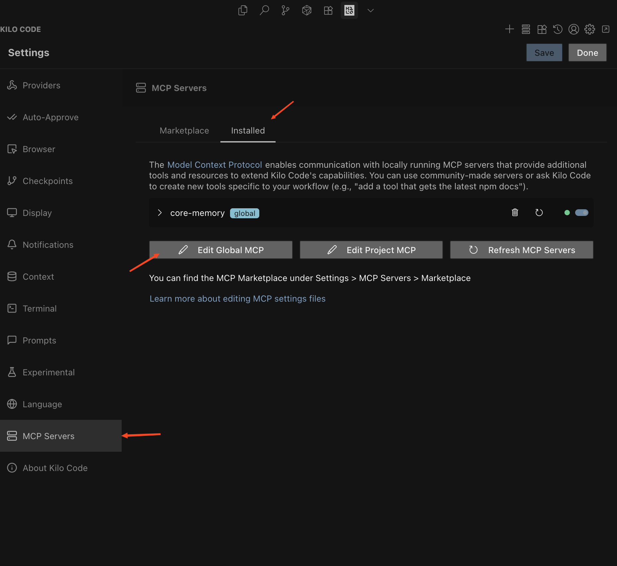Select the Installed tab

pyautogui.click(x=248, y=131)
